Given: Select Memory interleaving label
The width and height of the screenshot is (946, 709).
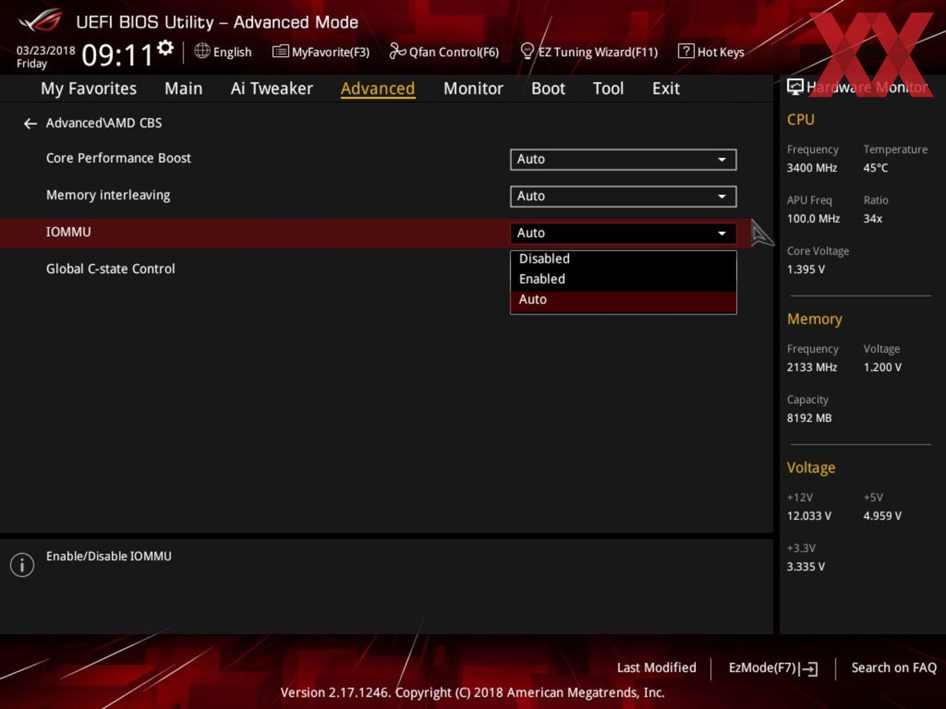Looking at the screenshot, I should coord(108,195).
